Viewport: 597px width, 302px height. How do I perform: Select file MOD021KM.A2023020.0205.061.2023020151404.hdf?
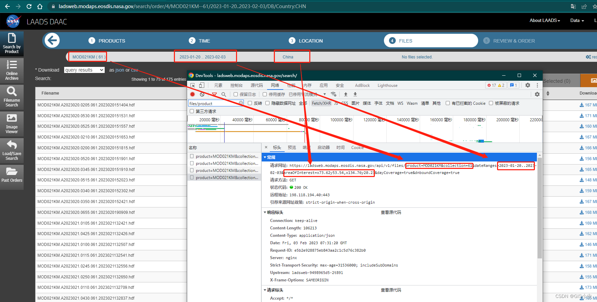pos(86,105)
